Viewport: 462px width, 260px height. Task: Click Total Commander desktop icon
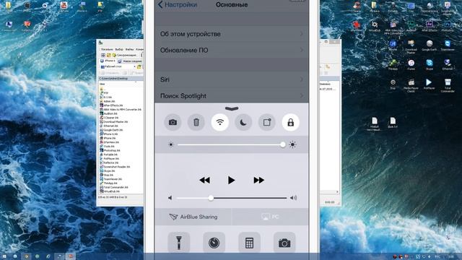pyautogui.click(x=448, y=85)
